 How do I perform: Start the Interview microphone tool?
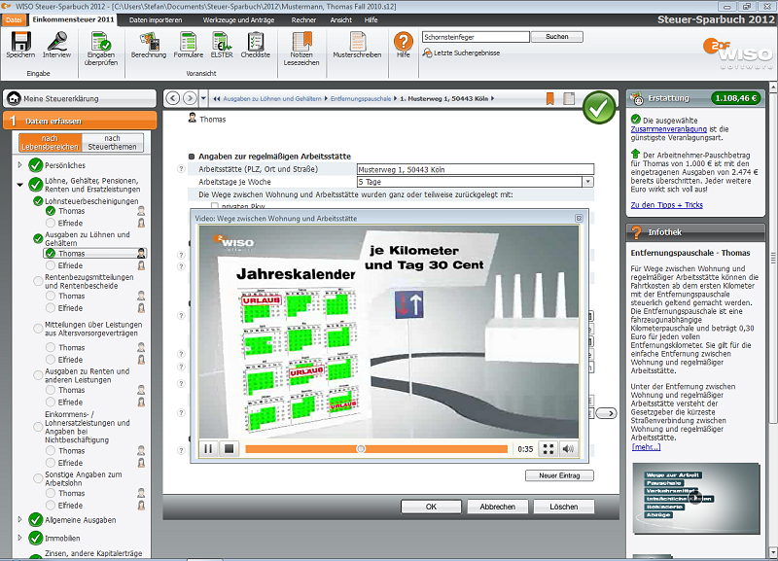(56, 41)
